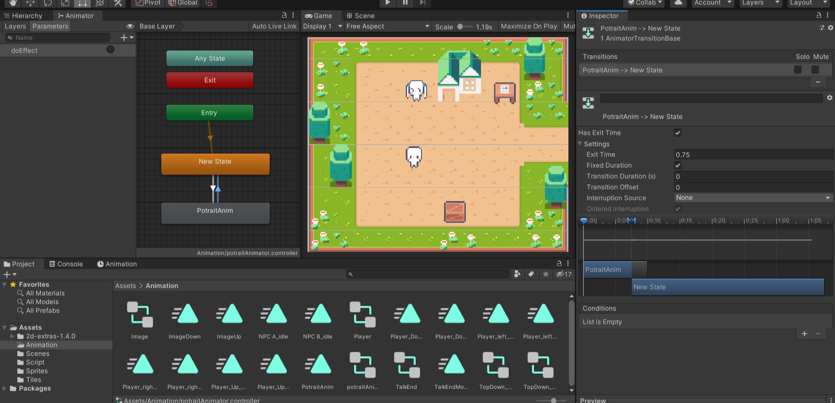835x403 pixels.
Task: Switch to the Hierarchy tab
Action: [23, 16]
